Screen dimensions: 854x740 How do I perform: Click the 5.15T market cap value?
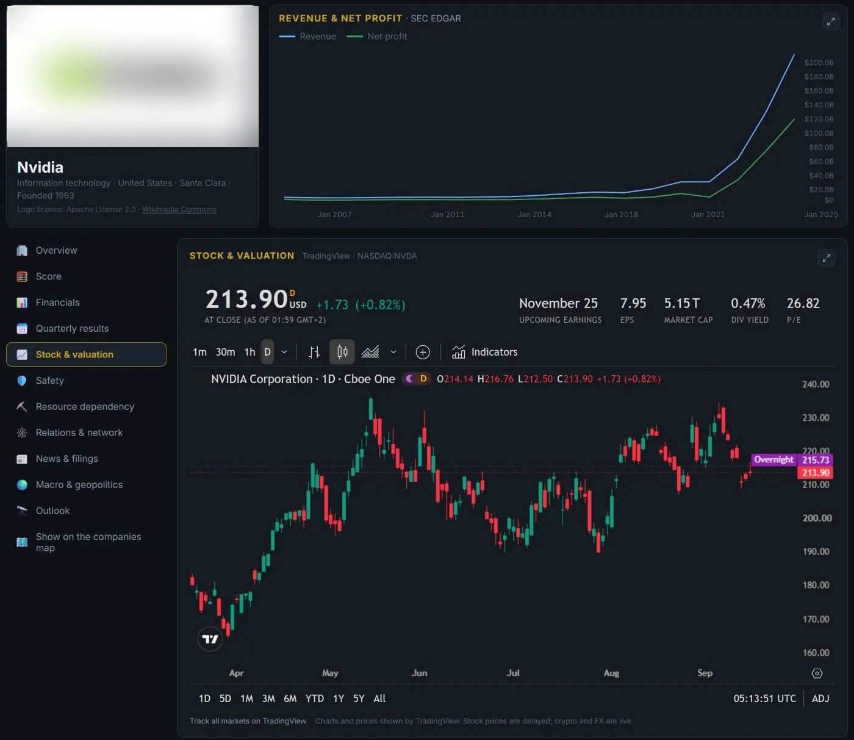pos(682,303)
